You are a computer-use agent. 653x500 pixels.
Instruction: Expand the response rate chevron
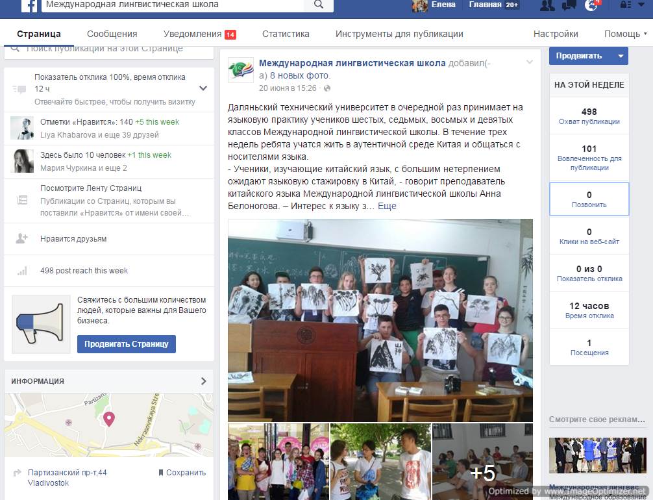(x=203, y=88)
